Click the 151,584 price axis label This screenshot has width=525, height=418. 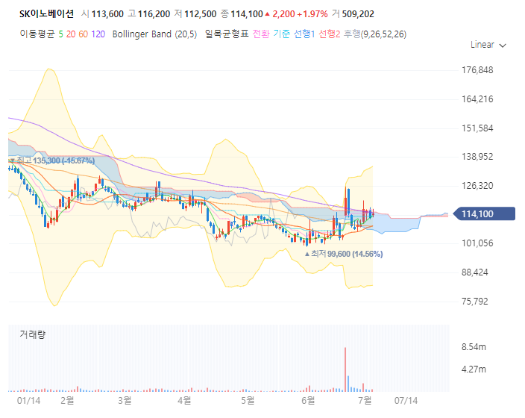point(477,128)
